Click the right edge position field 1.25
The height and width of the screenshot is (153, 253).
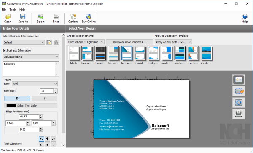coord(42,123)
